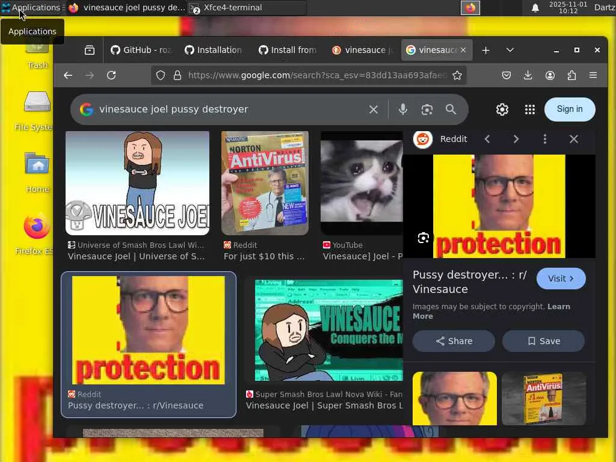616x462 pixels.
Task: Open the Firefox downloads panel
Action: [x=528, y=75]
